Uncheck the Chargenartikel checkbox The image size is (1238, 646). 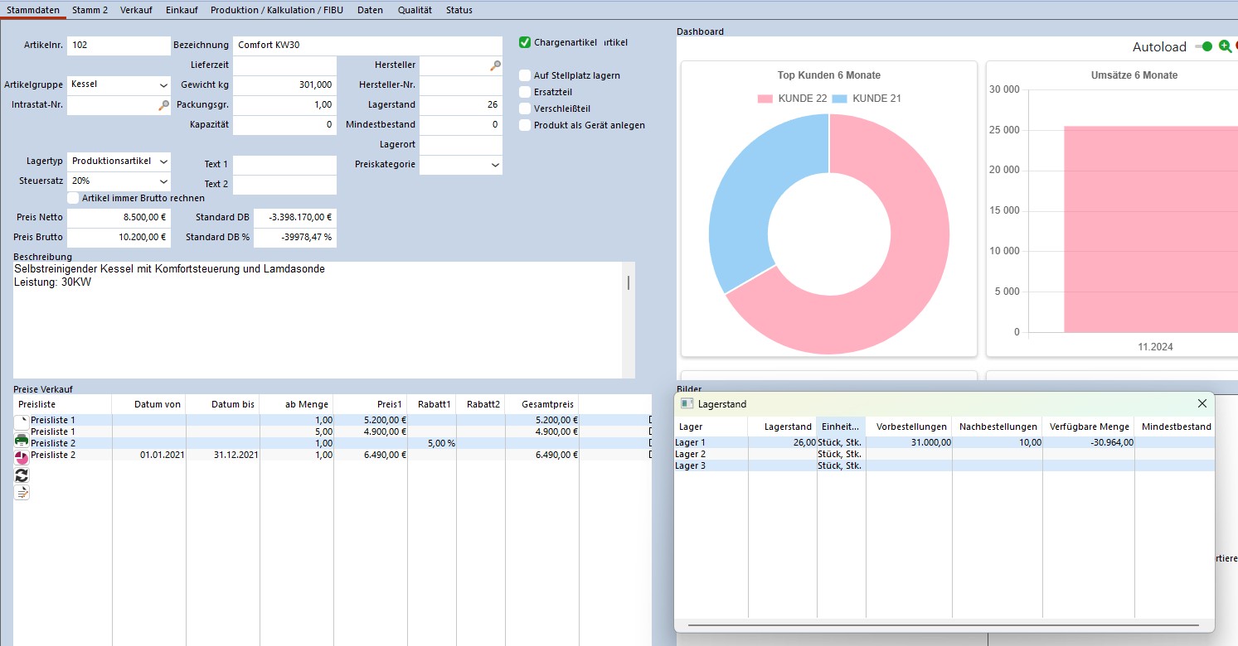525,42
